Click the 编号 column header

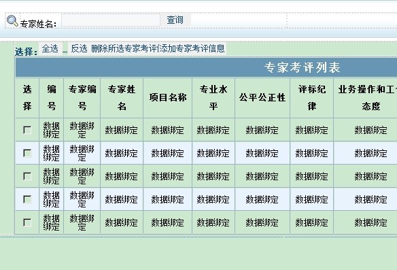point(52,98)
